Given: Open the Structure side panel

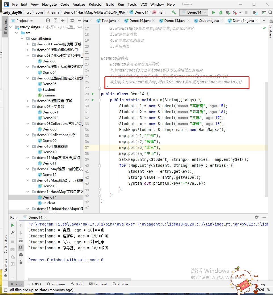Looking at the screenshot, I should (6, 244).
